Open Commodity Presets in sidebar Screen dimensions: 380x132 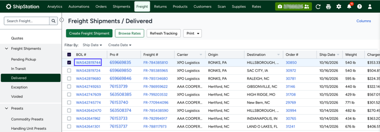pyautogui.click(x=27, y=119)
